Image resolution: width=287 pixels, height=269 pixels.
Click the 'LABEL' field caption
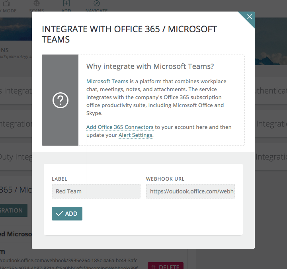click(59, 179)
